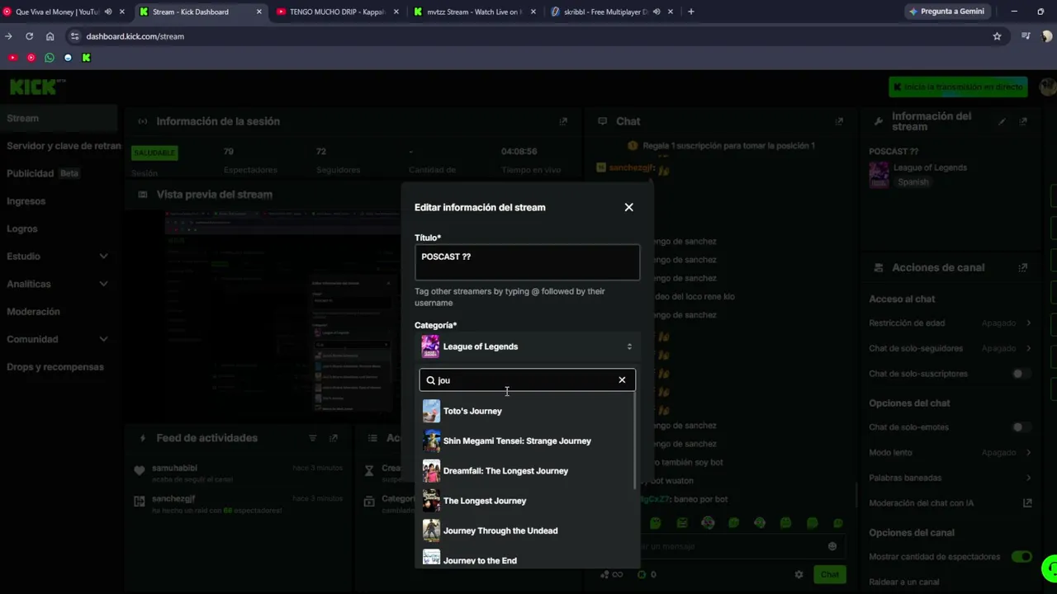1057x594 pixels.
Task: Open a new browser tab
Action: point(691,12)
